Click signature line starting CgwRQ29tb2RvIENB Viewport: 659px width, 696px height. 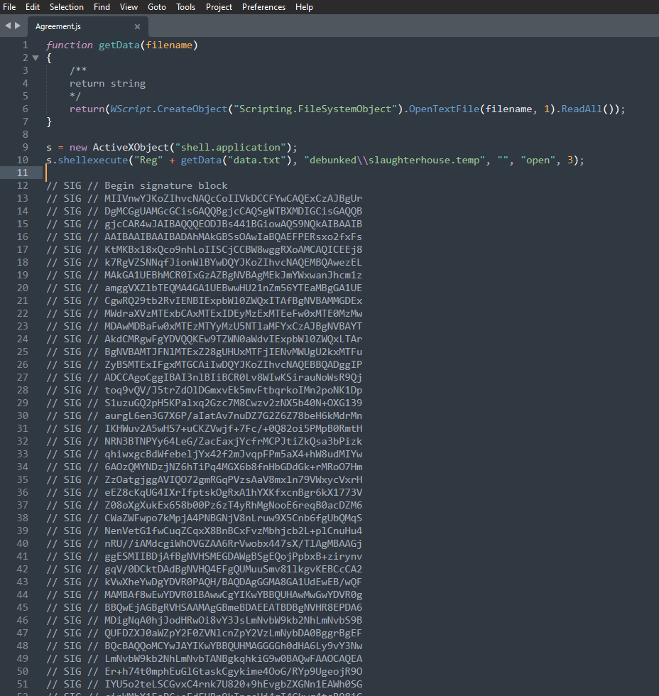[233, 300]
